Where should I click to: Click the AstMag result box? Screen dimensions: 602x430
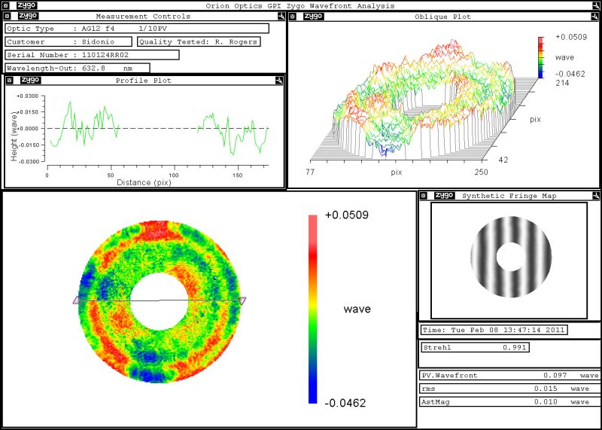coord(509,402)
